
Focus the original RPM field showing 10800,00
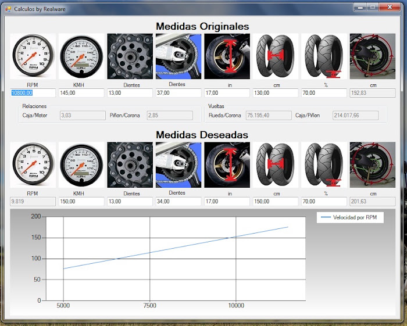tap(33, 93)
